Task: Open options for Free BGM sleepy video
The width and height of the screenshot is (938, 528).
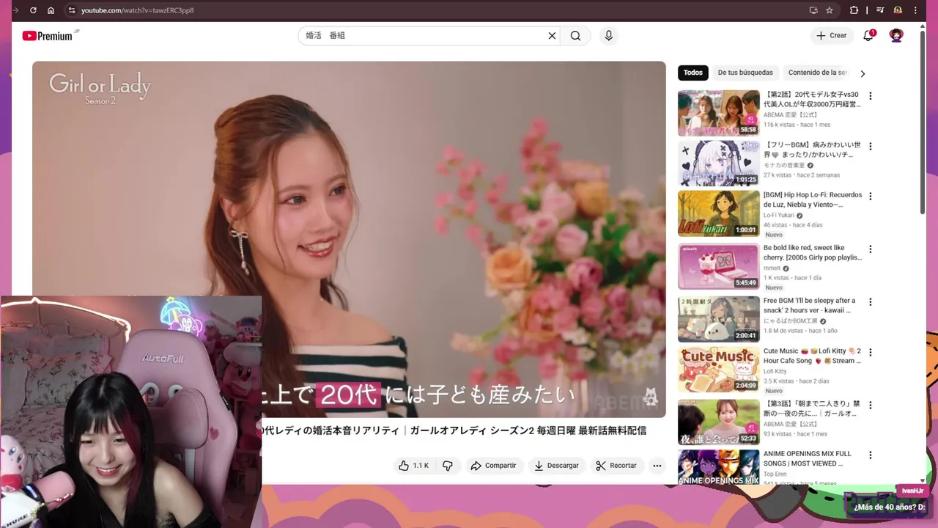Action: (871, 302)
